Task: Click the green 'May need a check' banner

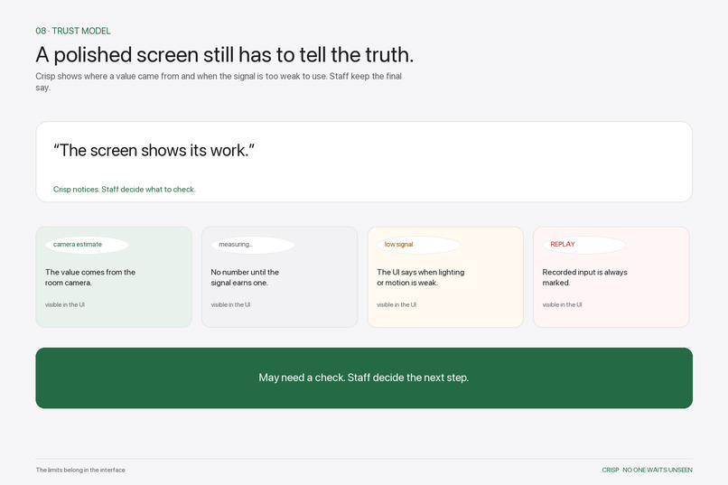Action: (364, 378)
